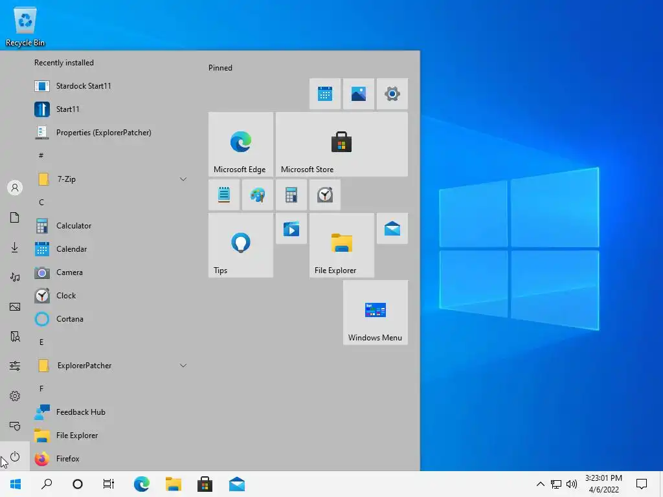Click the F letter header
This screenshot has width=663, height=497.
coord(41,389)
